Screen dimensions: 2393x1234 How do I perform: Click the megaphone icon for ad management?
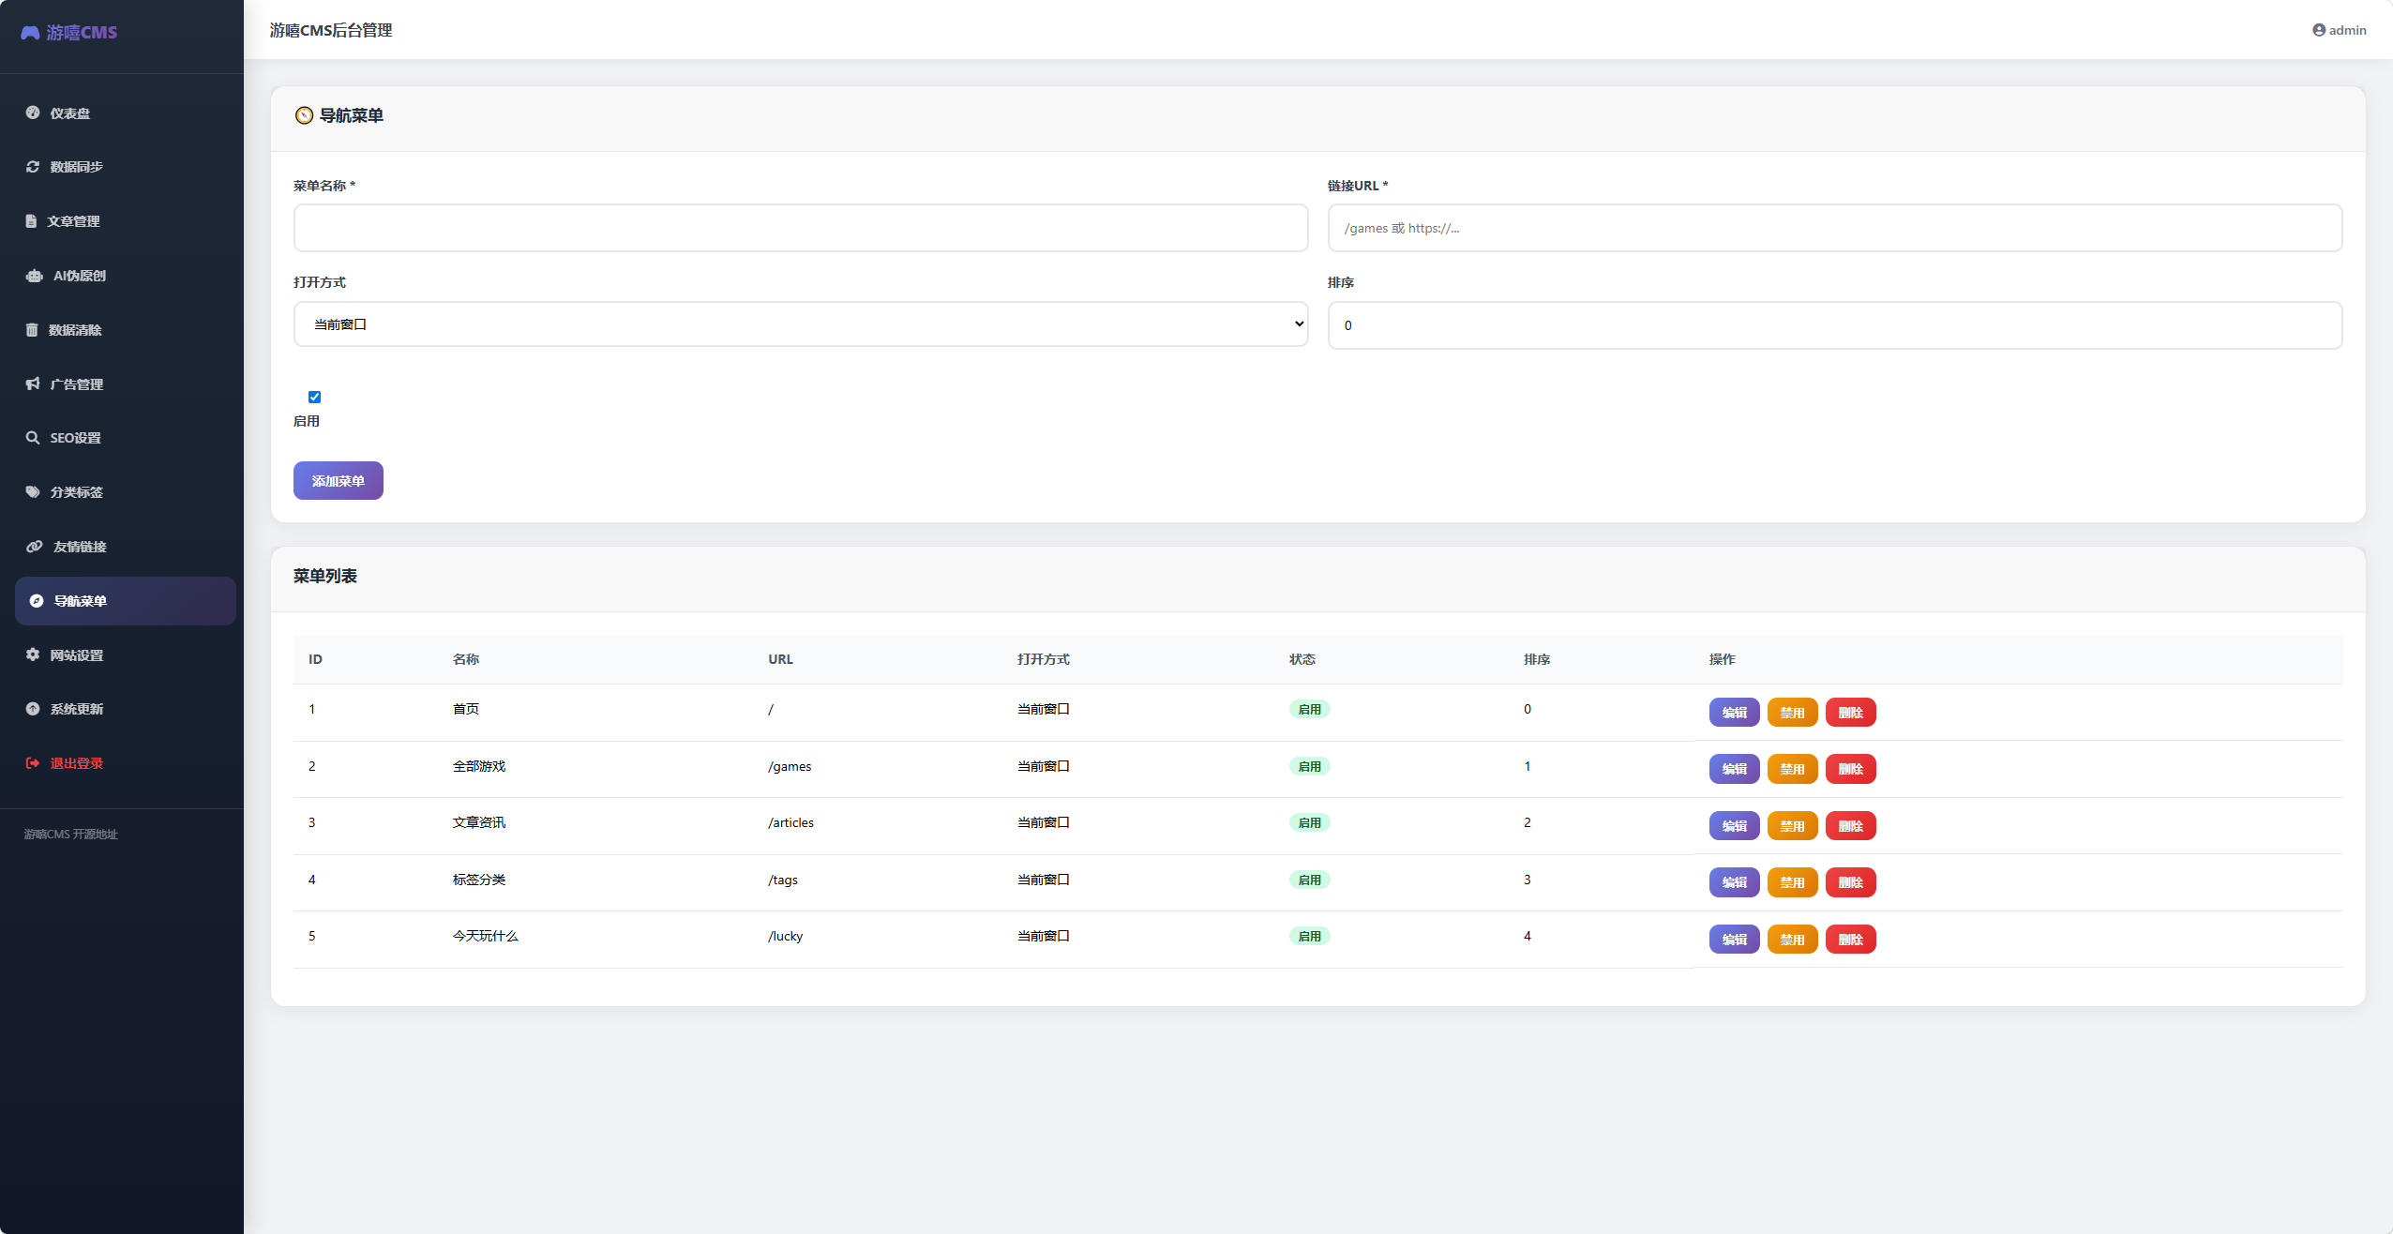[x=33, y=384]
